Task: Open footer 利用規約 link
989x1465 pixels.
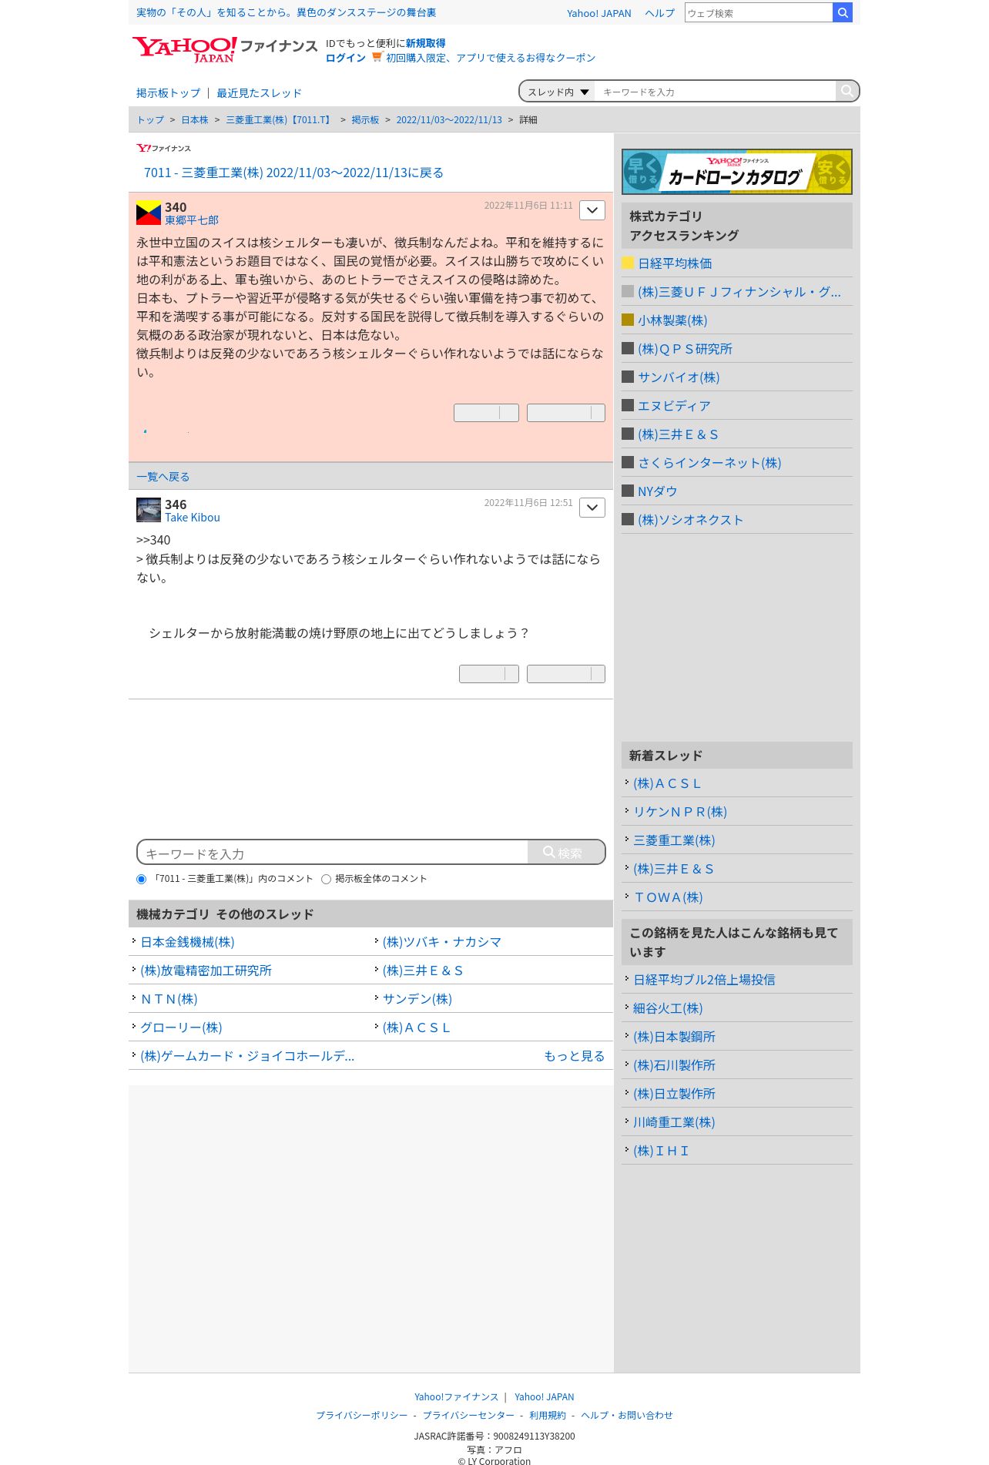Action: pos(548,1415)
